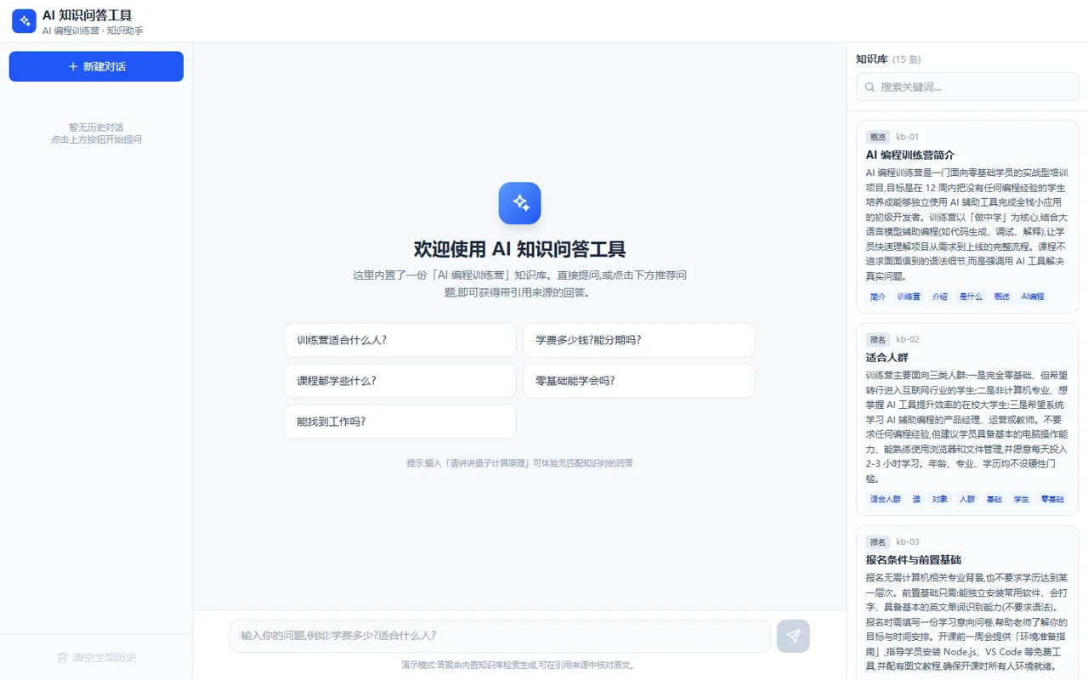Click the 概述 tag on kb-01
Image resolution: width=1088 pixels, height=680 pixels.
(x=1001, y=297)
